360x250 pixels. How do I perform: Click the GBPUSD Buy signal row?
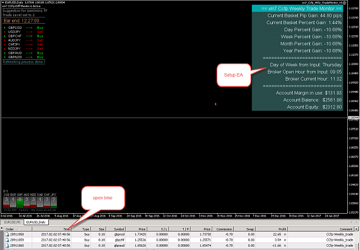24,28
